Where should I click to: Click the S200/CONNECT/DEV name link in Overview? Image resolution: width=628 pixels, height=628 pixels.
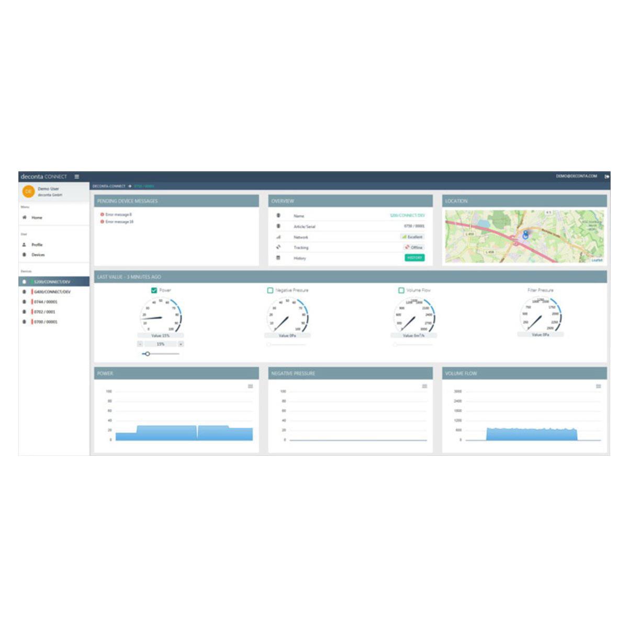click(x=408, y=216)
